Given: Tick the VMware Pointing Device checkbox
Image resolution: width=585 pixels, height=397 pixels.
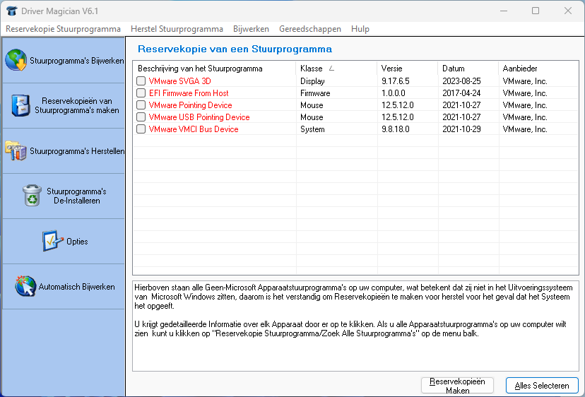Looking at the screenshot, I should [141, 105].
